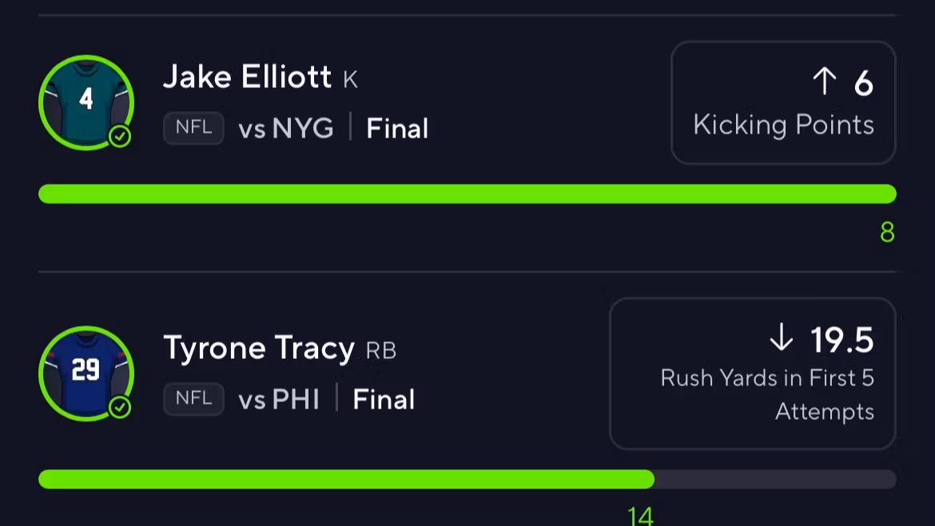
Task: Tap Jake Elliott's jersey number 4 avatar
Action: (86, 102)
